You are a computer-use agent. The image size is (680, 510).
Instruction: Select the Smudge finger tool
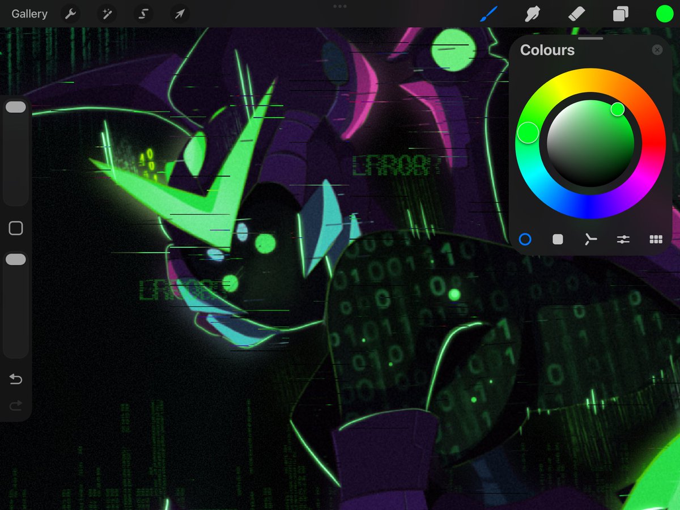pos(532,14)
